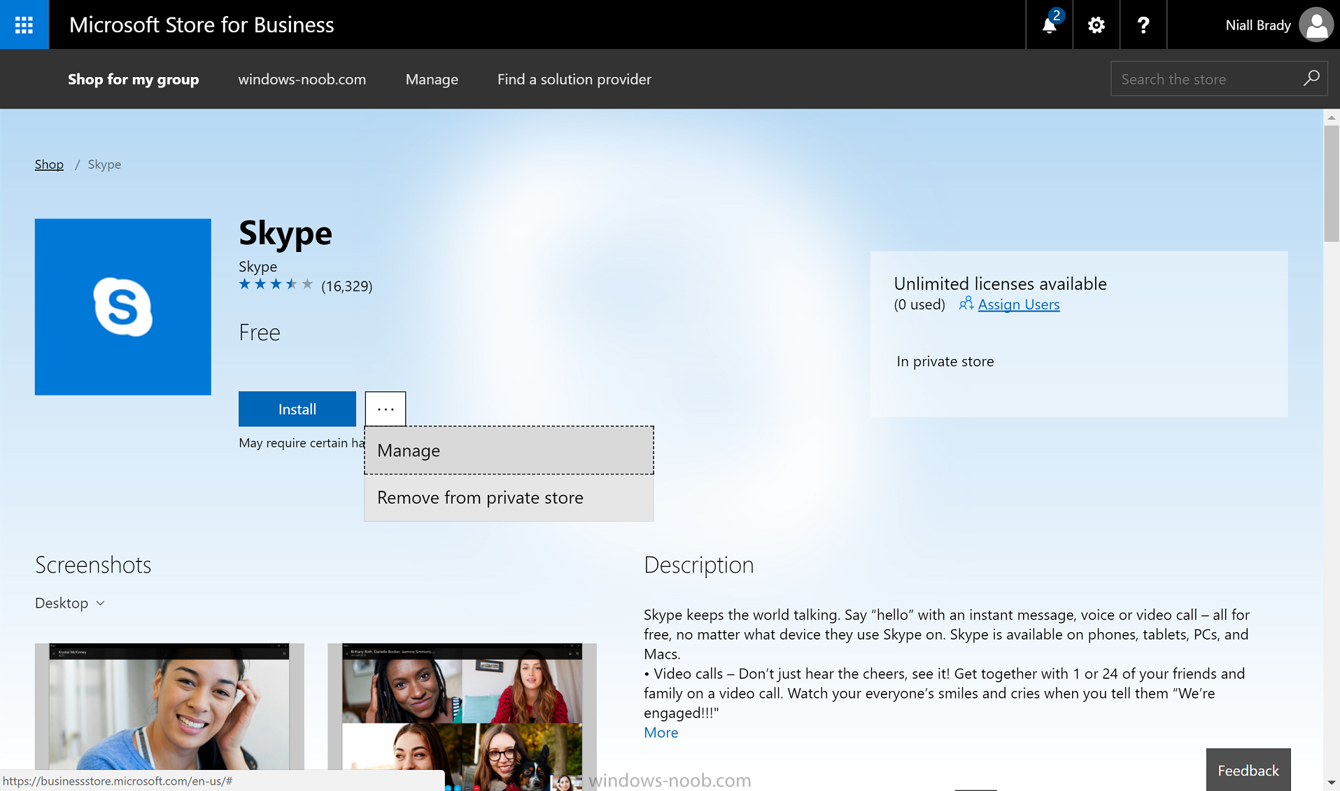Open the help question mark icon
This screenshot has height=791, width=1340.
pos(1143,24)
